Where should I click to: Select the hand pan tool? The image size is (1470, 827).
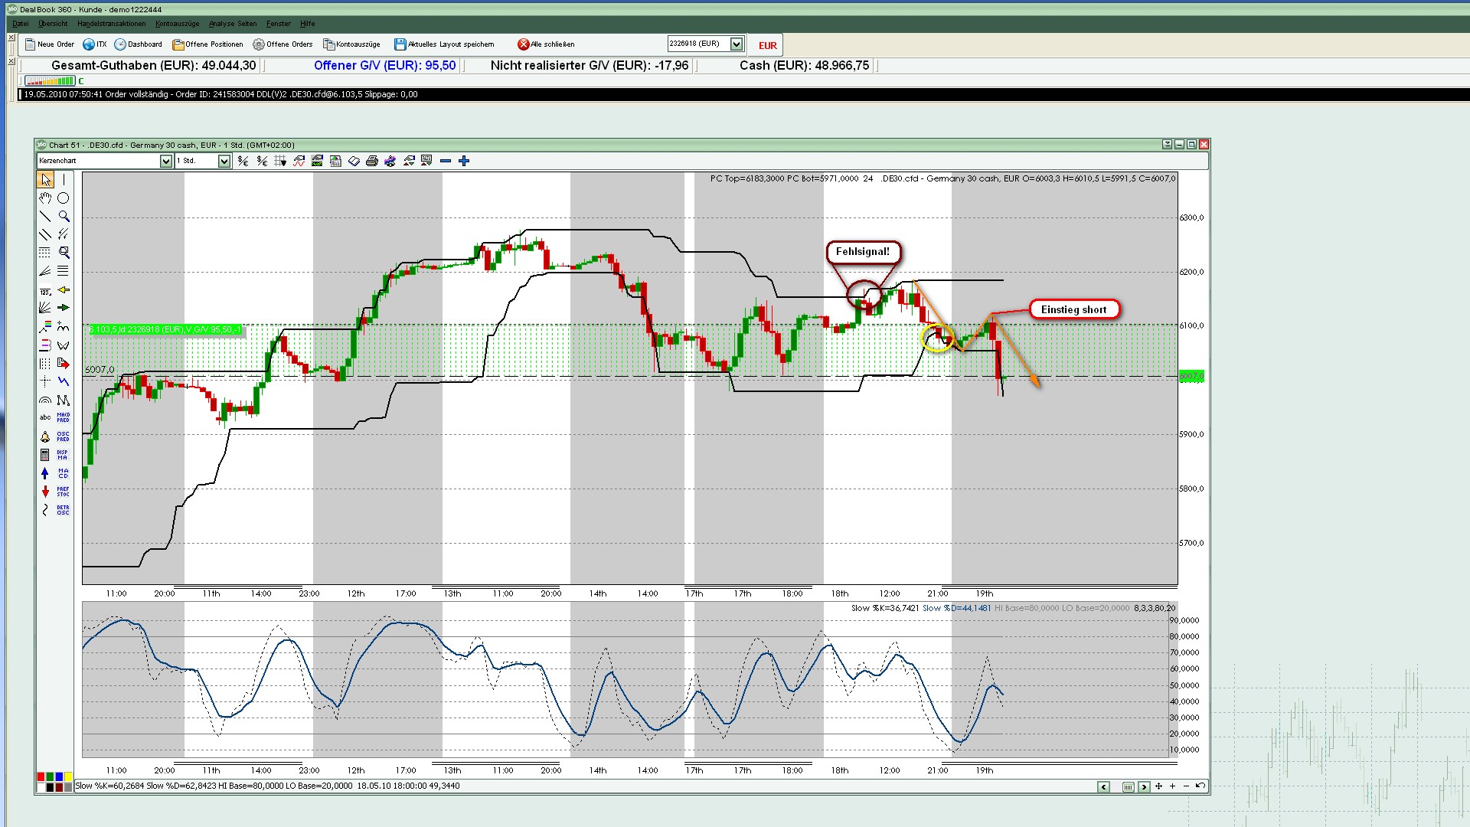coord(45,198)
